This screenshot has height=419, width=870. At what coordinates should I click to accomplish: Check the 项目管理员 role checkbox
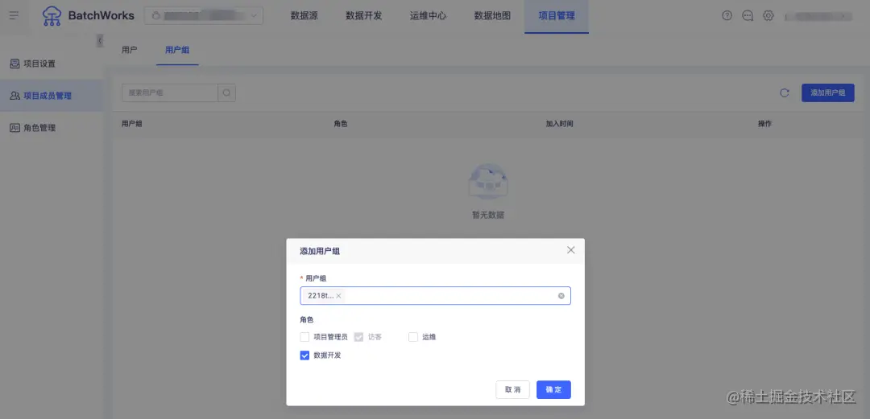[x=304, y=337]
